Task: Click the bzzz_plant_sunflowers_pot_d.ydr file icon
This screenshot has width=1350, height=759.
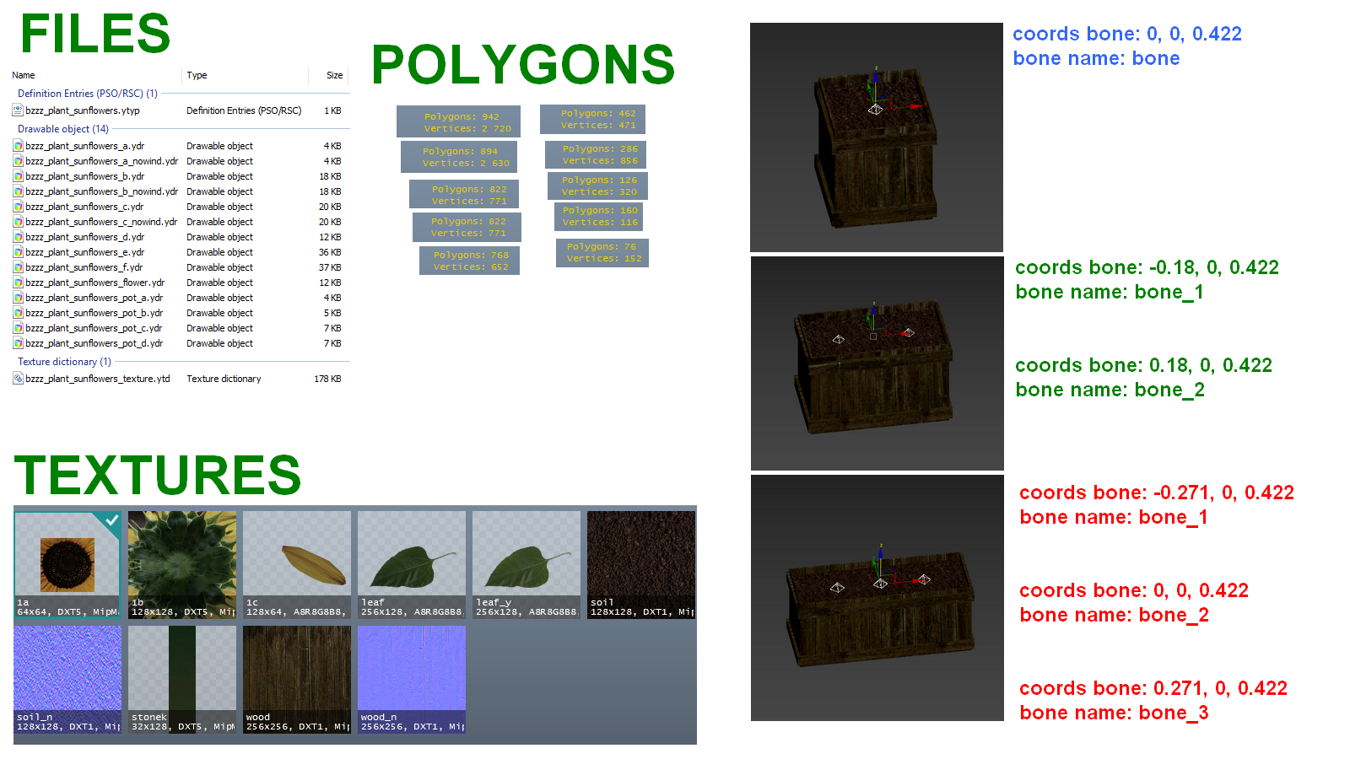Action: coord(18,343)
